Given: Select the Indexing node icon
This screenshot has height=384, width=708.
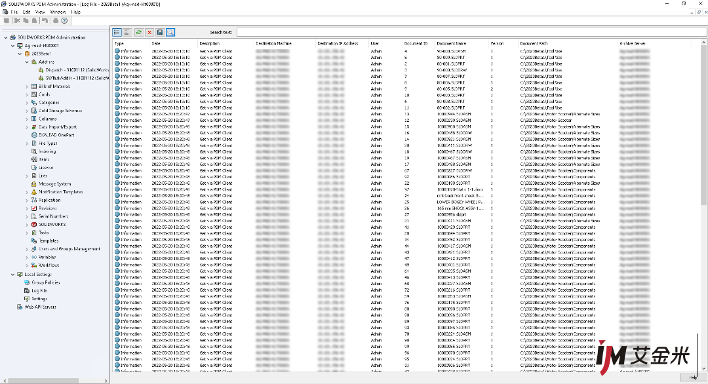Looking at the screenshot, I should [34, 151].
